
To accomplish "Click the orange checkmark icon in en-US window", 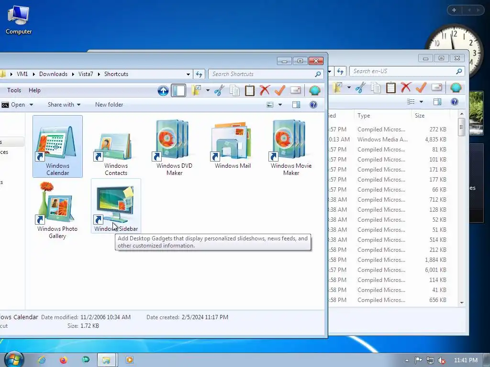I will click(421, 87).
